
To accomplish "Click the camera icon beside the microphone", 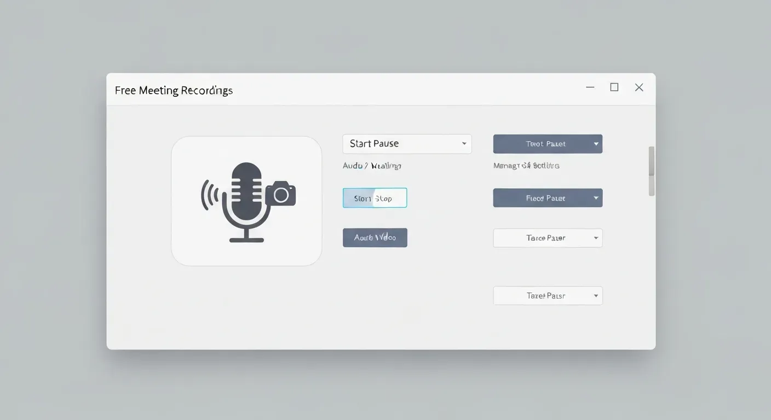I will [x=281, y=194].
